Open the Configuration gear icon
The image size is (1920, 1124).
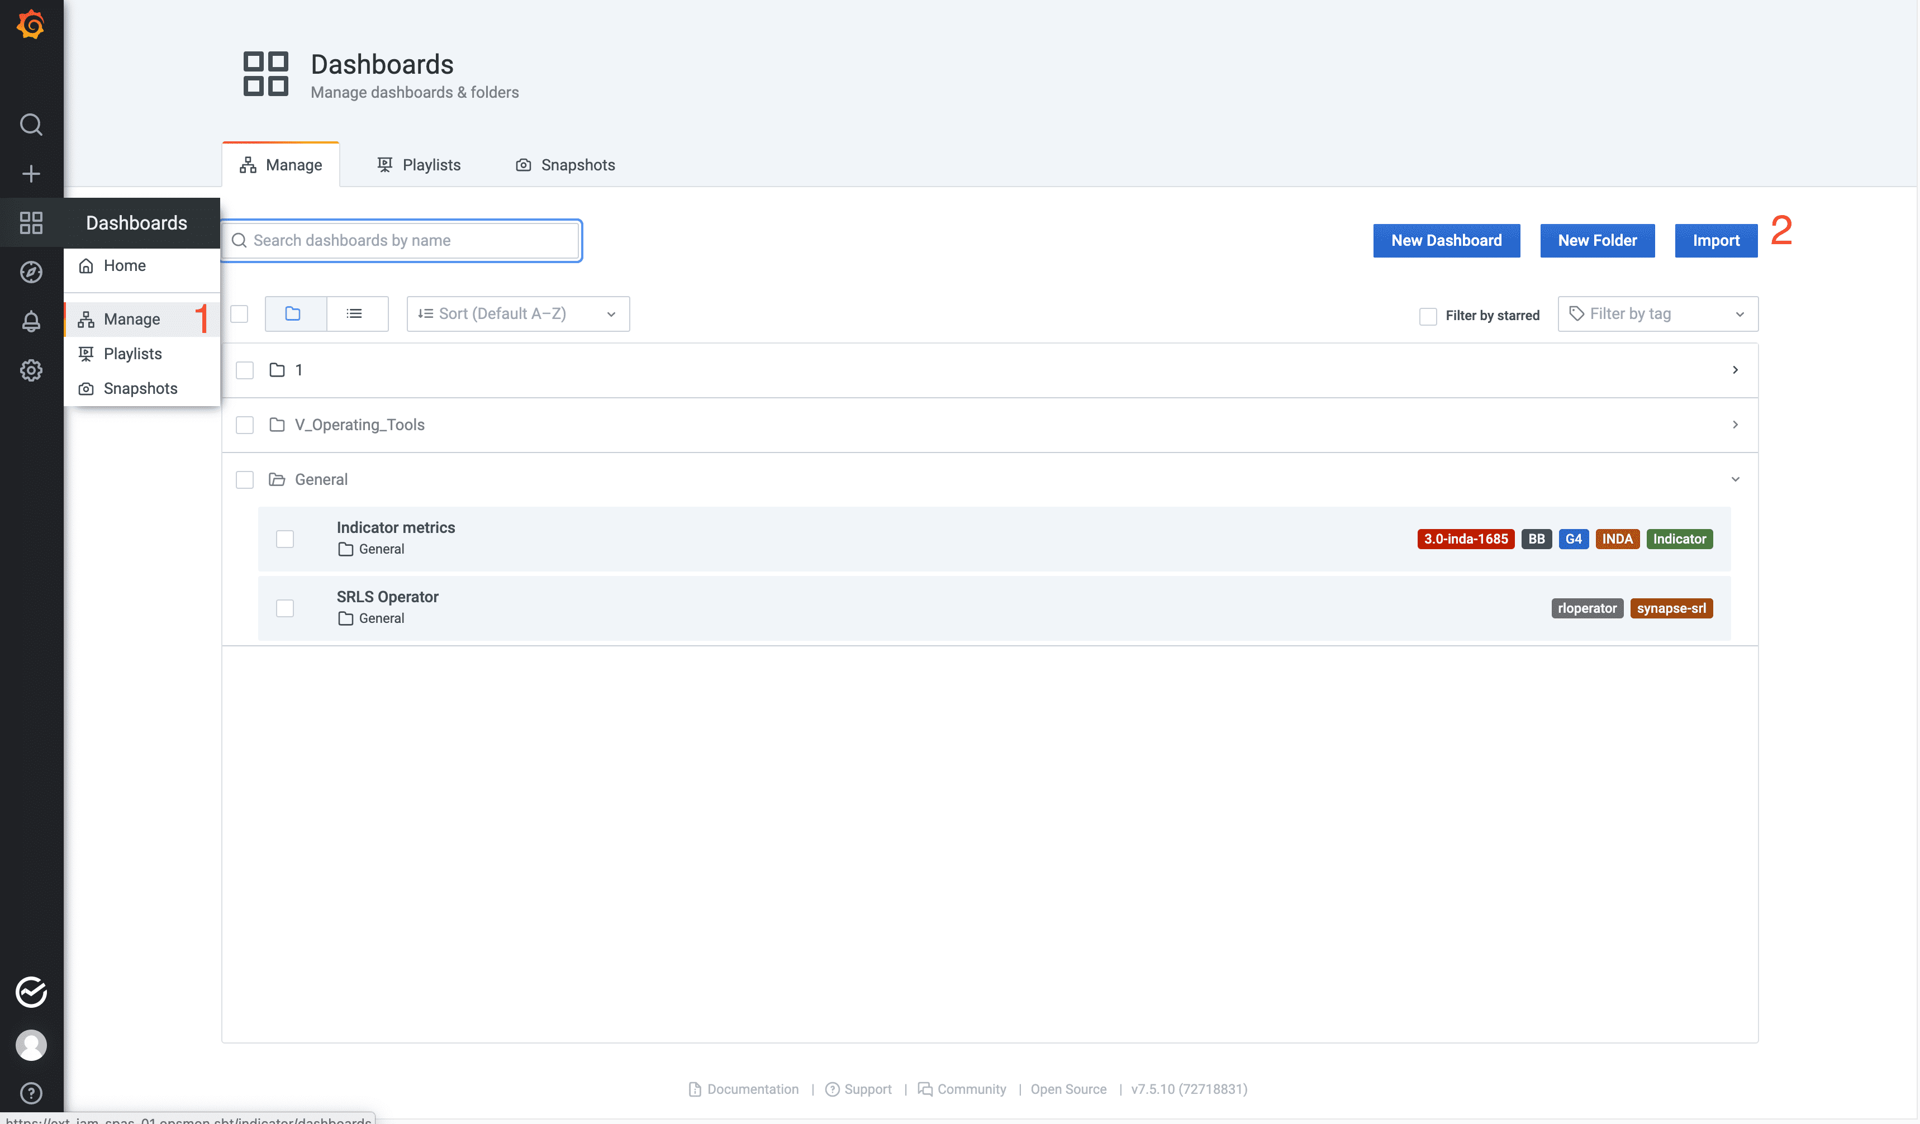tap(31, 371)
